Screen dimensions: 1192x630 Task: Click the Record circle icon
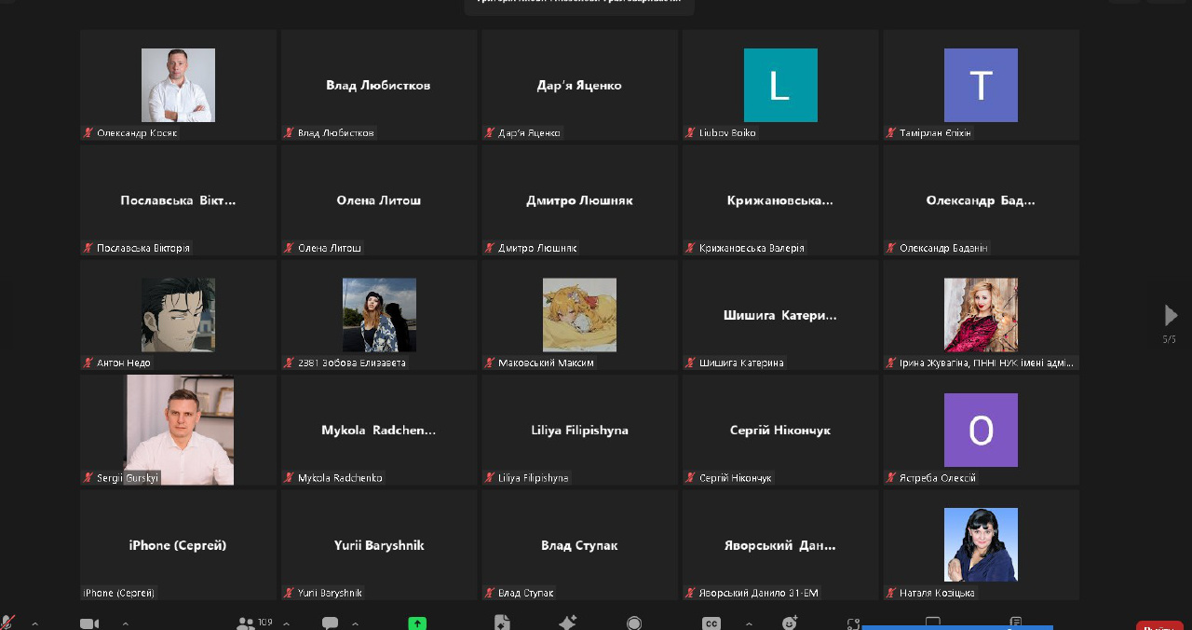[634, 623]
